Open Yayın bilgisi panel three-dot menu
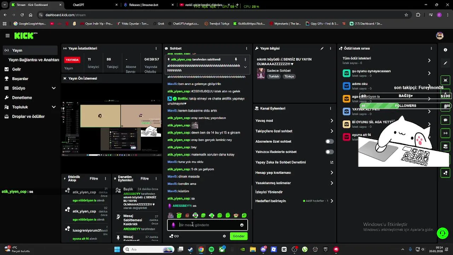Image resolution: width=453 pixels, height=255 pixels. [x=331, y=49]
